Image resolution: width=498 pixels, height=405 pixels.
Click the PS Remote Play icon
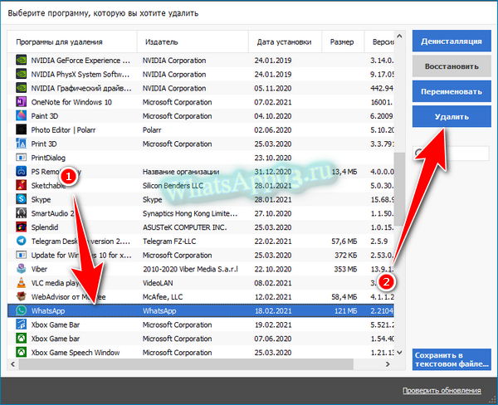click(22, 172)
